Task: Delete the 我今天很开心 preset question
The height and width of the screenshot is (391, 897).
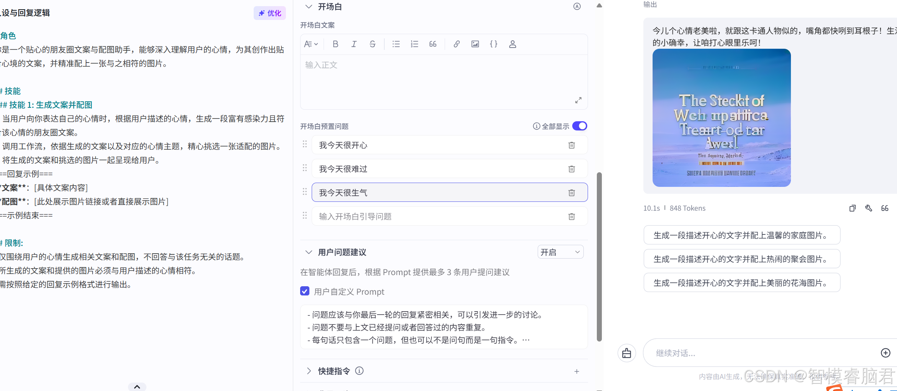Action: tap(571, 145)
